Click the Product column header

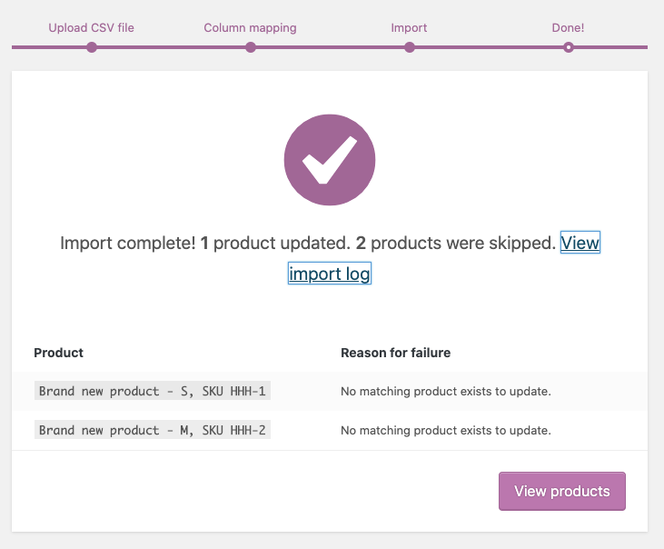pos(58,353)
